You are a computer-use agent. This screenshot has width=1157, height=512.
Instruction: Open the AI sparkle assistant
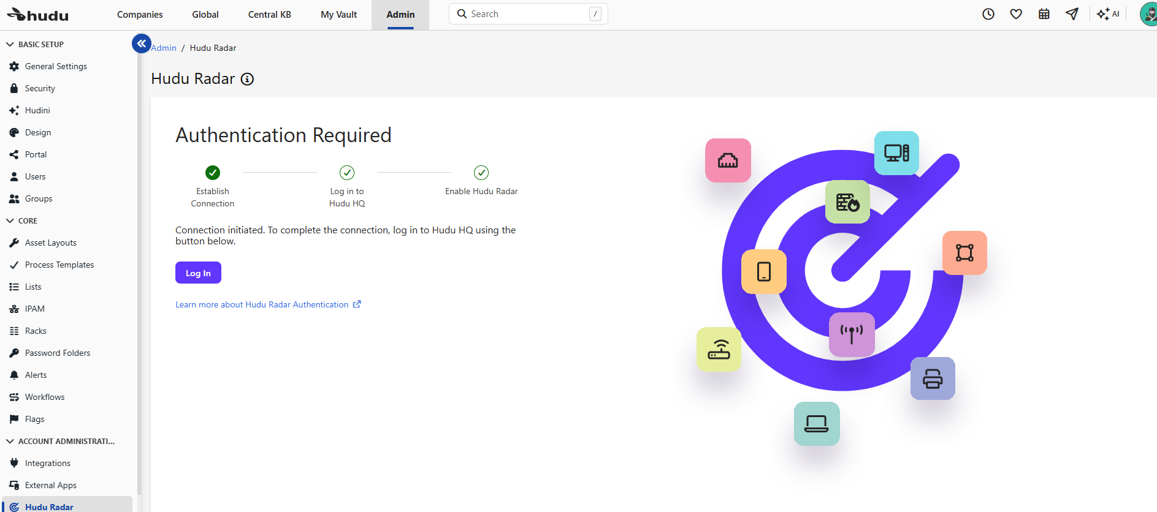pyautogui.click(x=1108, y=14)
